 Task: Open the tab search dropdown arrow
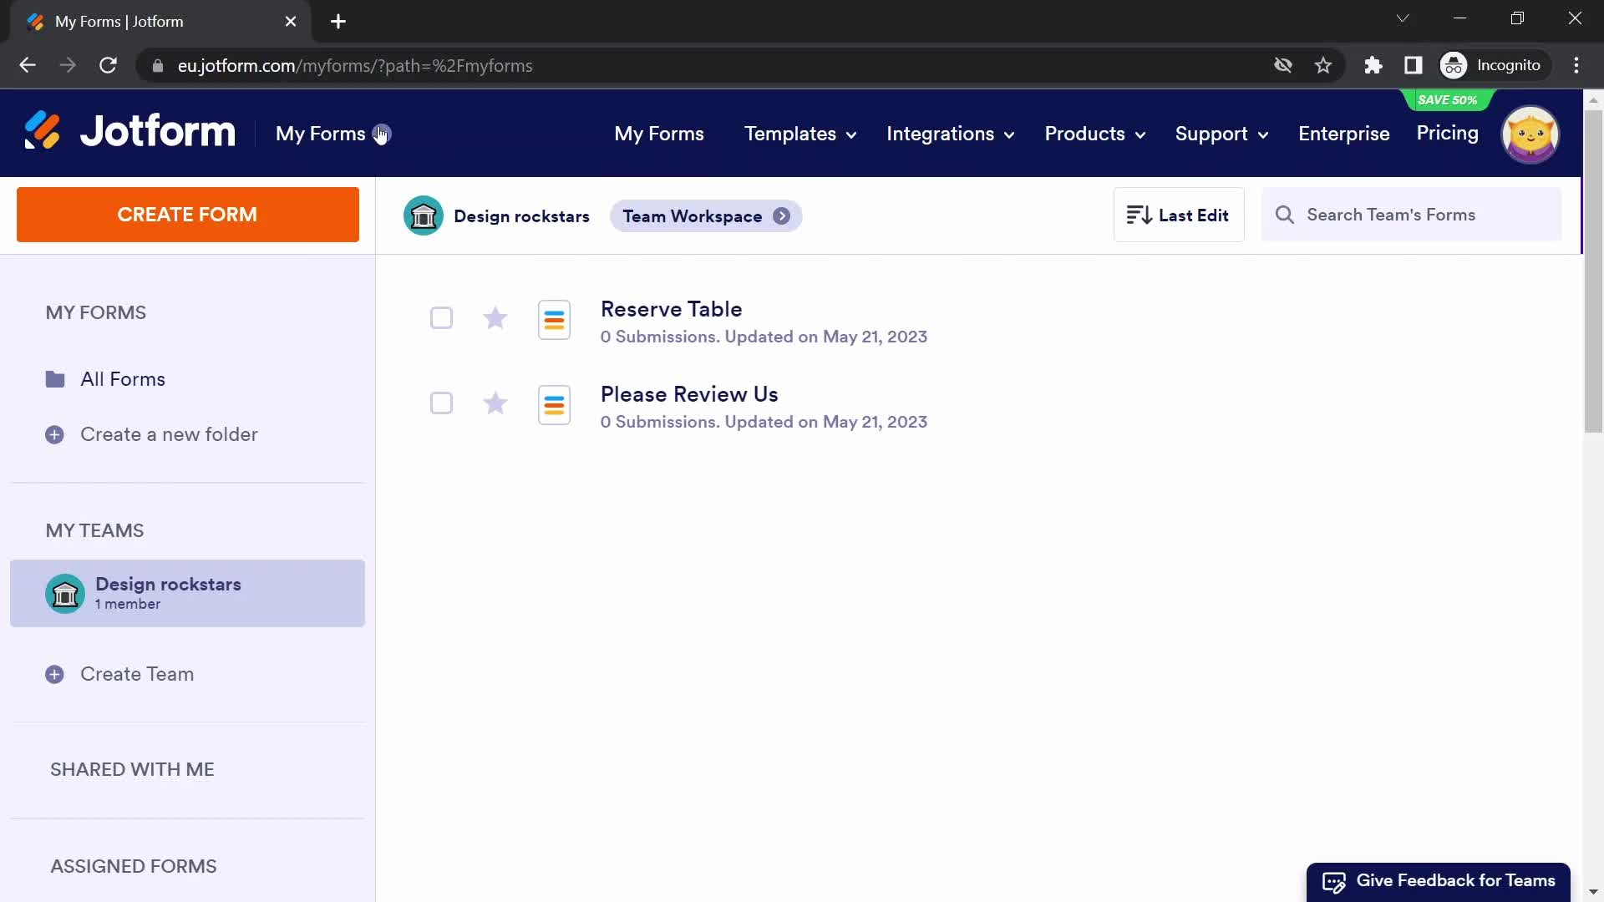(1403, 18)
